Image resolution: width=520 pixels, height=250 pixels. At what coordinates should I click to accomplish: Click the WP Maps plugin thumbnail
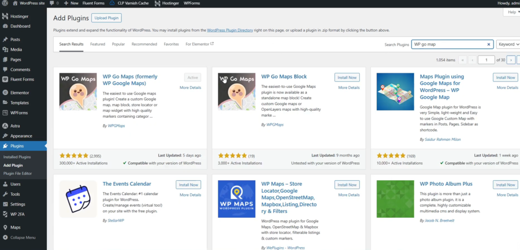point(236,199)
